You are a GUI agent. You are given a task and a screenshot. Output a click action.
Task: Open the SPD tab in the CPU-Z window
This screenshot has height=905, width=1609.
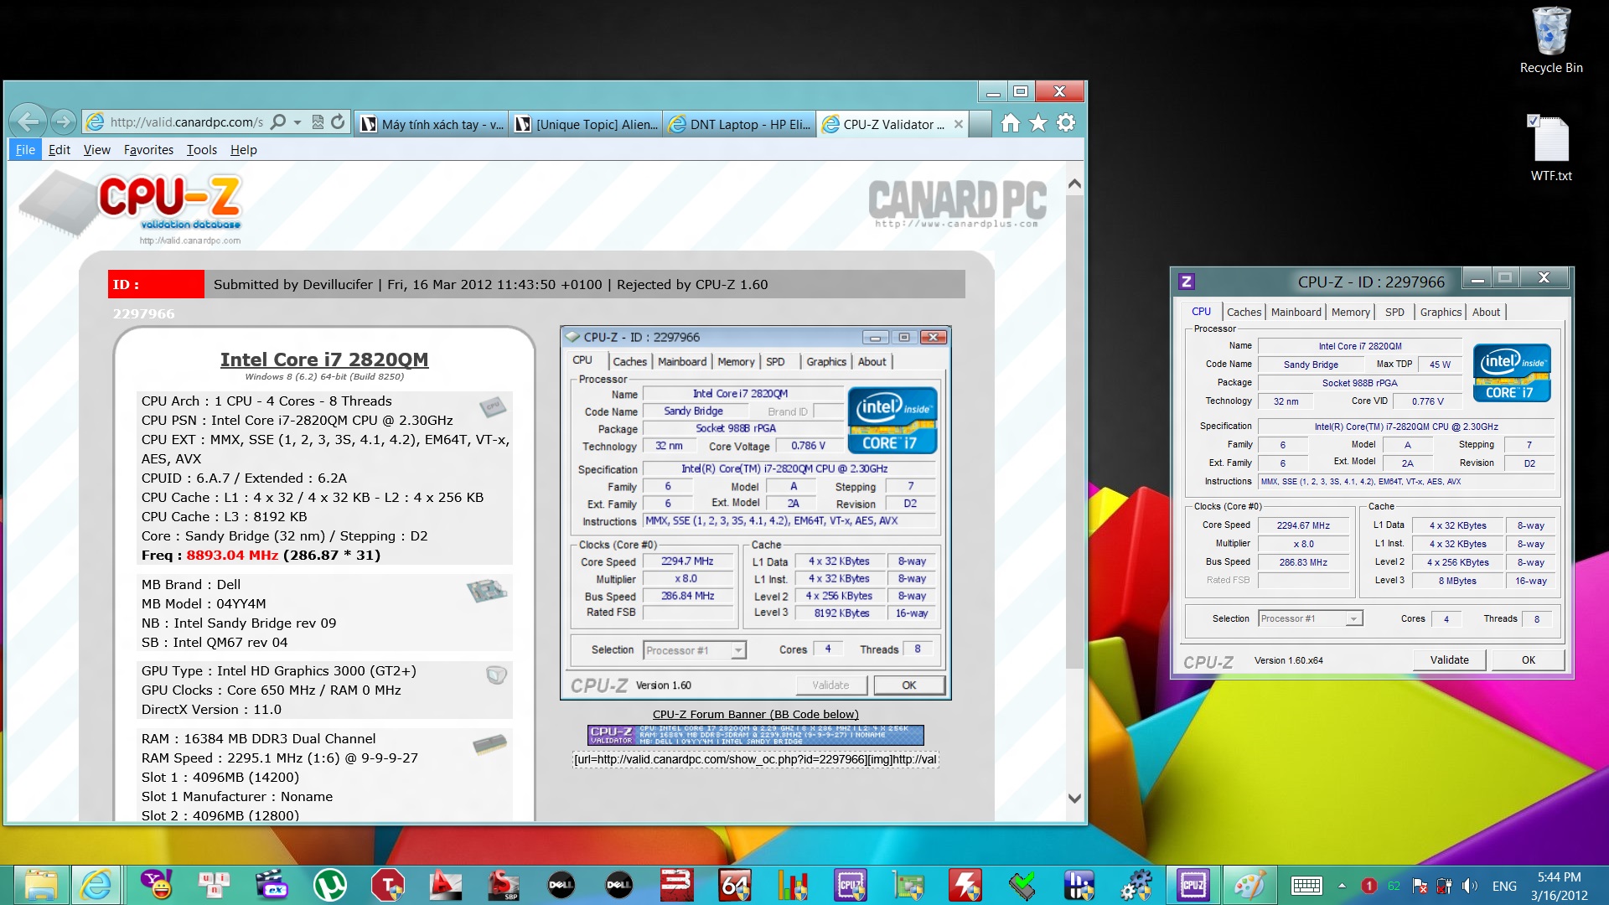click(1394, 312)
